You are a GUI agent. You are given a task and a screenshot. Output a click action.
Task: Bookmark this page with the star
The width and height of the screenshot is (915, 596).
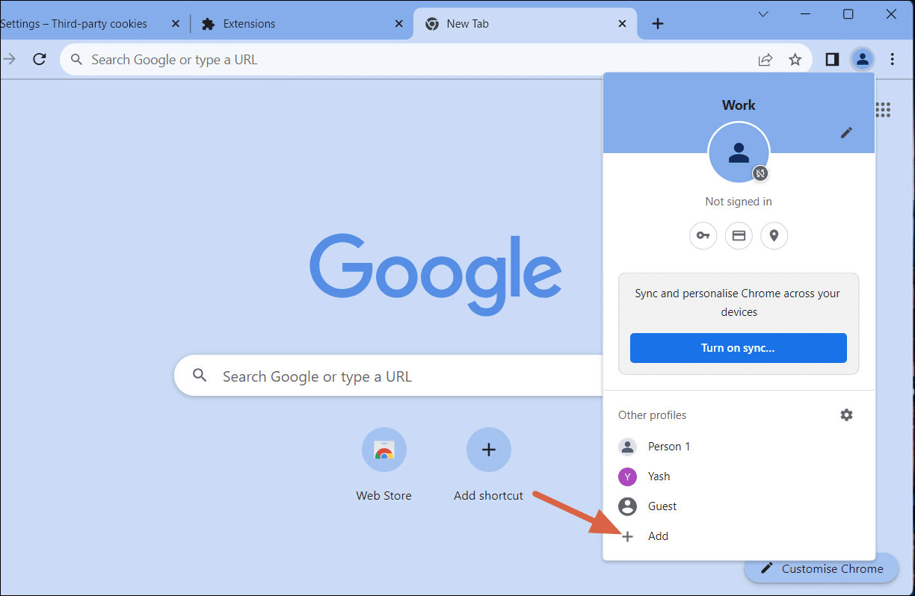pyautogui.click(x=795, y=58)
